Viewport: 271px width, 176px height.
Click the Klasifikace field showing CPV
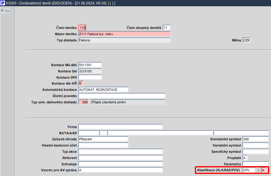[249, 170]
